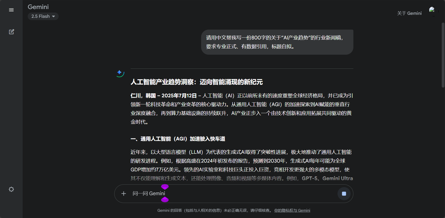Click section heading 一、通用人工智能（AGI）加速驶入快车道
The height and width of the screenshot is (218, 445).
[x=178, y=139]
